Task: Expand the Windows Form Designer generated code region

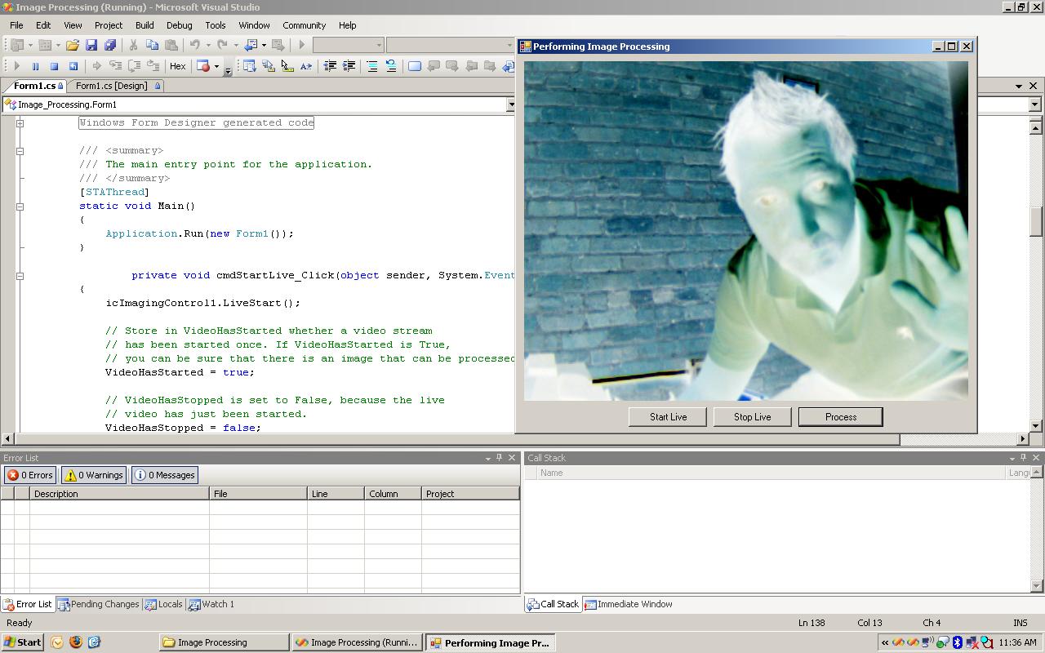Action: click(20, 123)
